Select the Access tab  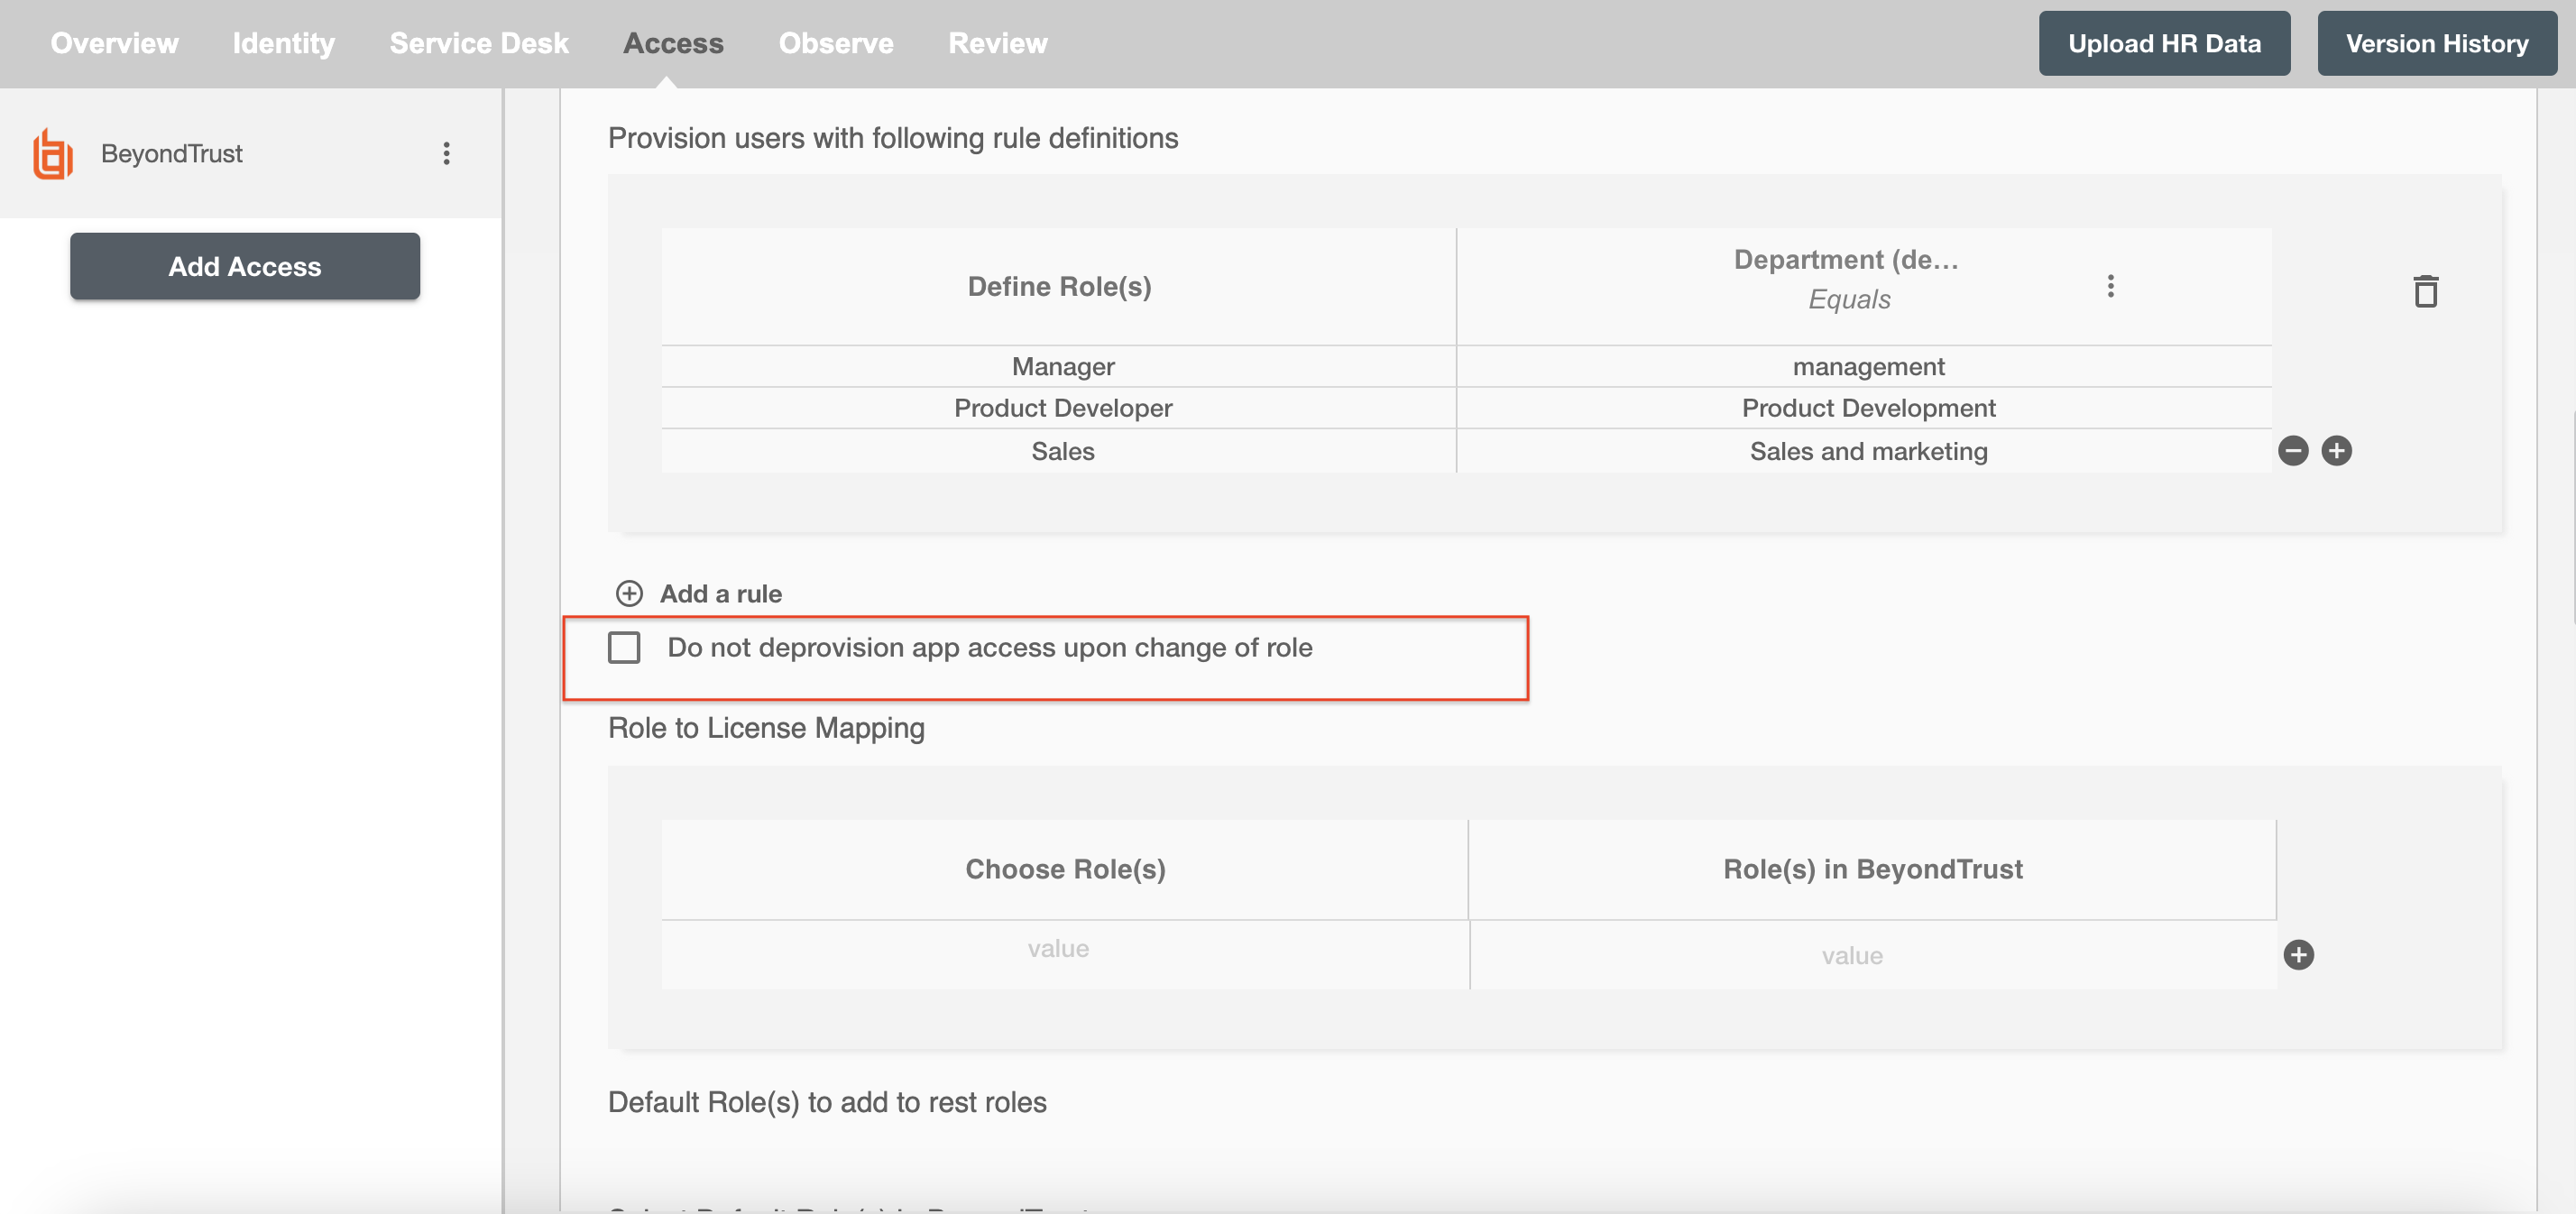673,43
